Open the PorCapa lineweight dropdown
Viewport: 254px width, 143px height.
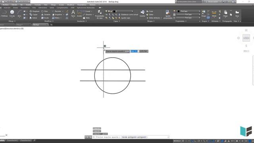point(199,17)
